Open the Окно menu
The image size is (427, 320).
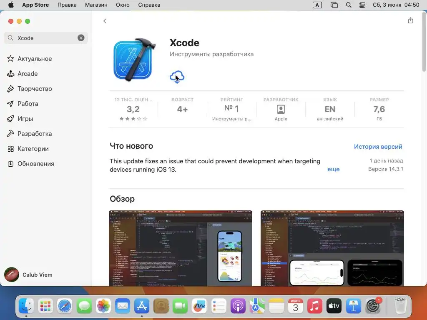(123, 5)
